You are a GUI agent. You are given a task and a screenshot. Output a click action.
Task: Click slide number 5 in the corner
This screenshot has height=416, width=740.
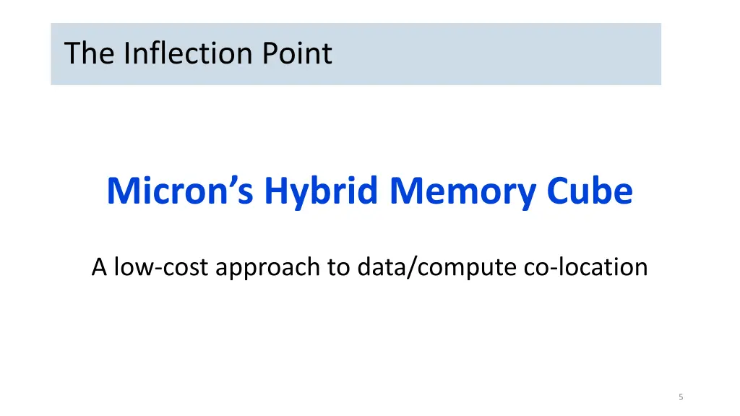(x=681, y=397)
